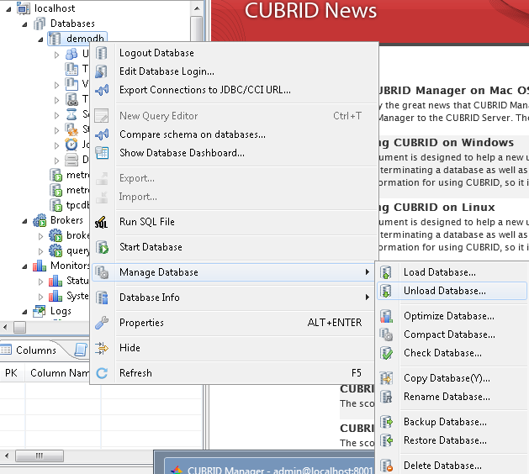Click the Unload Database icon
This screenshot has width=529, height=474.
pos(386,291)
